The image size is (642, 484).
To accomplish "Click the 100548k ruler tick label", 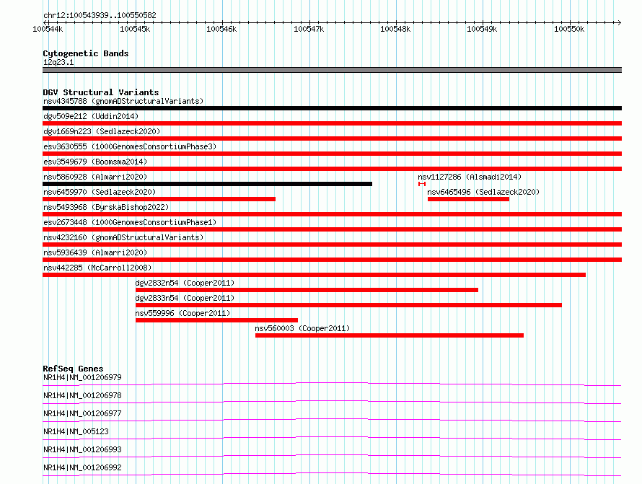I will coord(395,29).
